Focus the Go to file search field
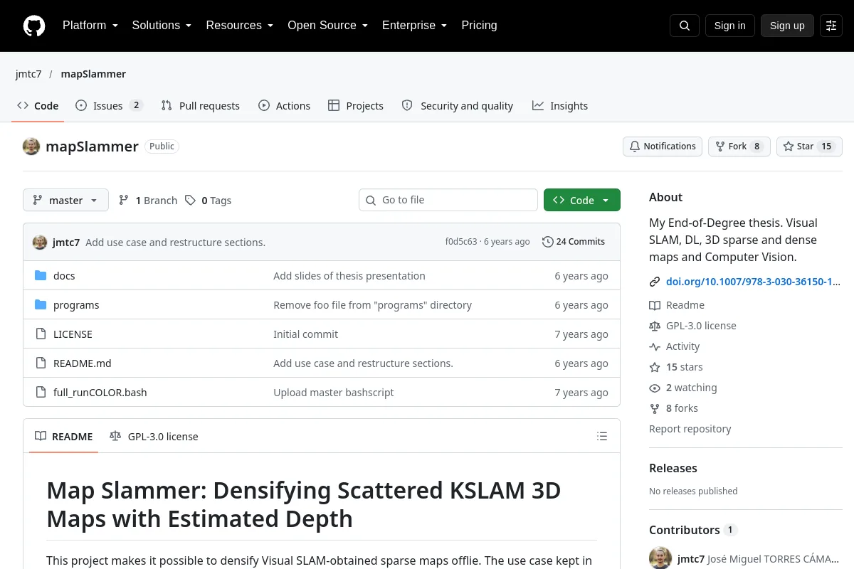 click(448, 201)
